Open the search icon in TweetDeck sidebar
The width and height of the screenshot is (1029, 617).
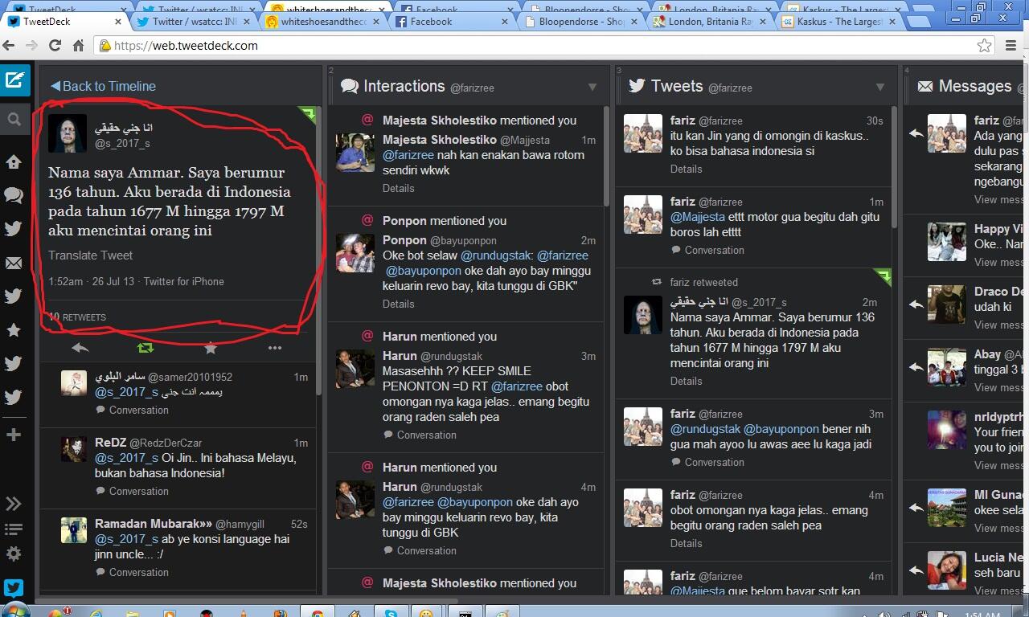pyautogui.click(x=14, y=121)
